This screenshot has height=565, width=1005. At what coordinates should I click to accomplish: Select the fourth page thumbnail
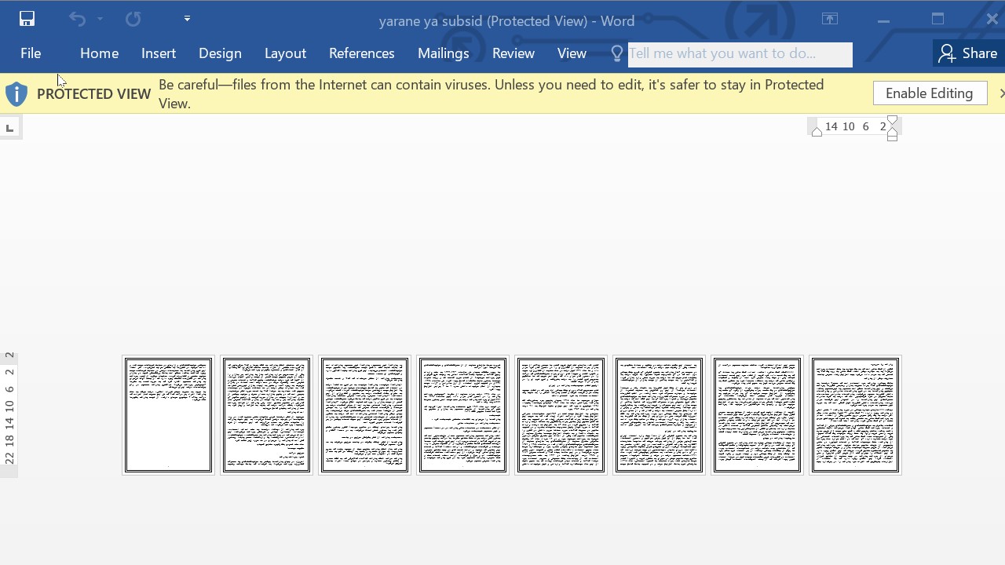pos(462,415)
